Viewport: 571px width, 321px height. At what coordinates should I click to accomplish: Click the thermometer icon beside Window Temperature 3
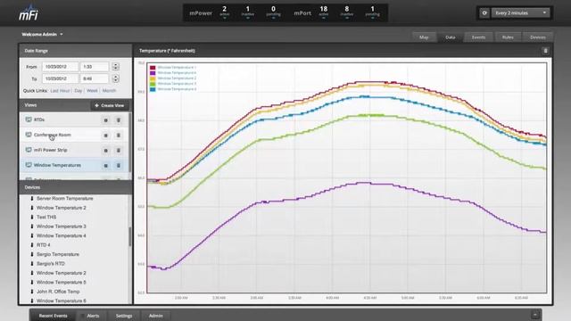pyautogui.click(x=32, y=226)
